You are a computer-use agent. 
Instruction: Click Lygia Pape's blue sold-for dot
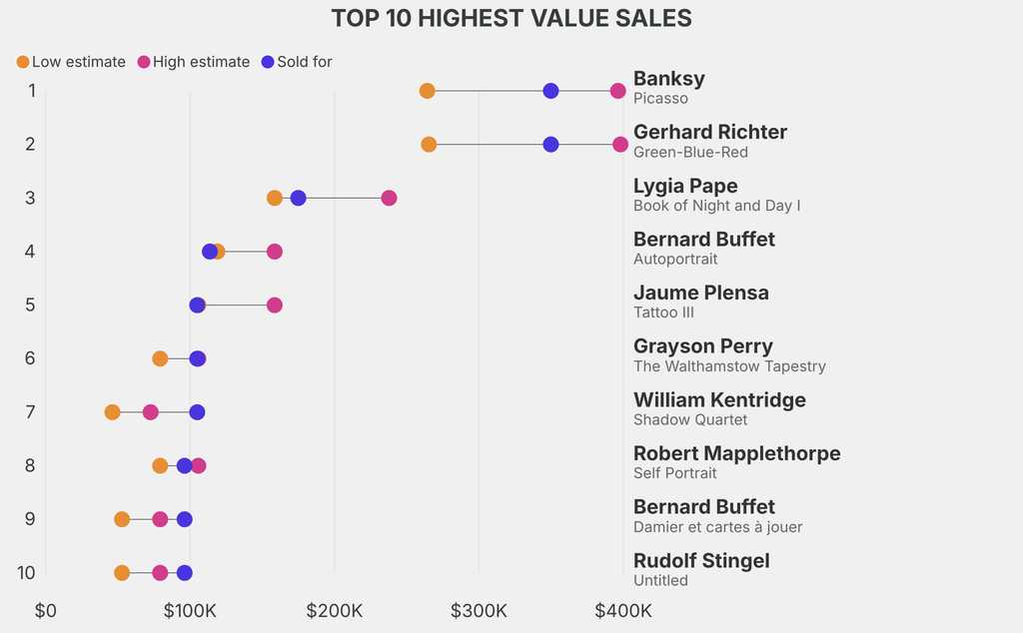(x=298, y=198)
